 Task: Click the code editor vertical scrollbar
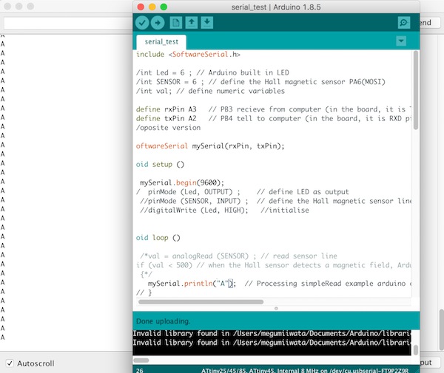pyautogui.click(x=416, y=90)
